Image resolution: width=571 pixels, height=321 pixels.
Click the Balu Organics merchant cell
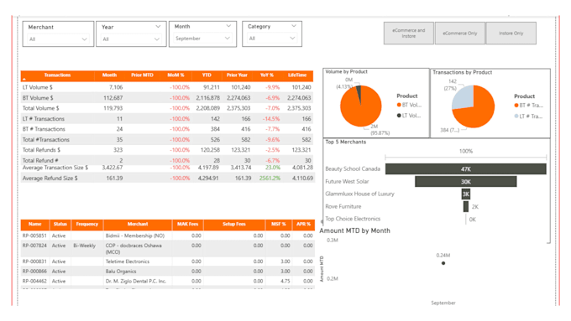(121, 272)
